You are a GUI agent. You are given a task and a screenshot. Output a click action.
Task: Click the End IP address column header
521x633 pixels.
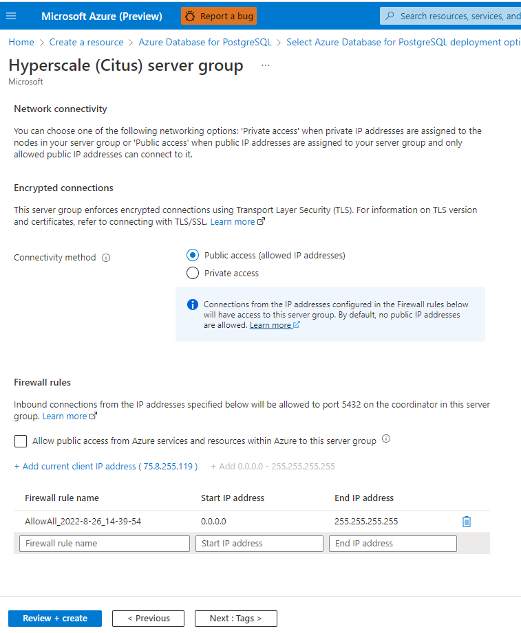[x=364, y=498]
